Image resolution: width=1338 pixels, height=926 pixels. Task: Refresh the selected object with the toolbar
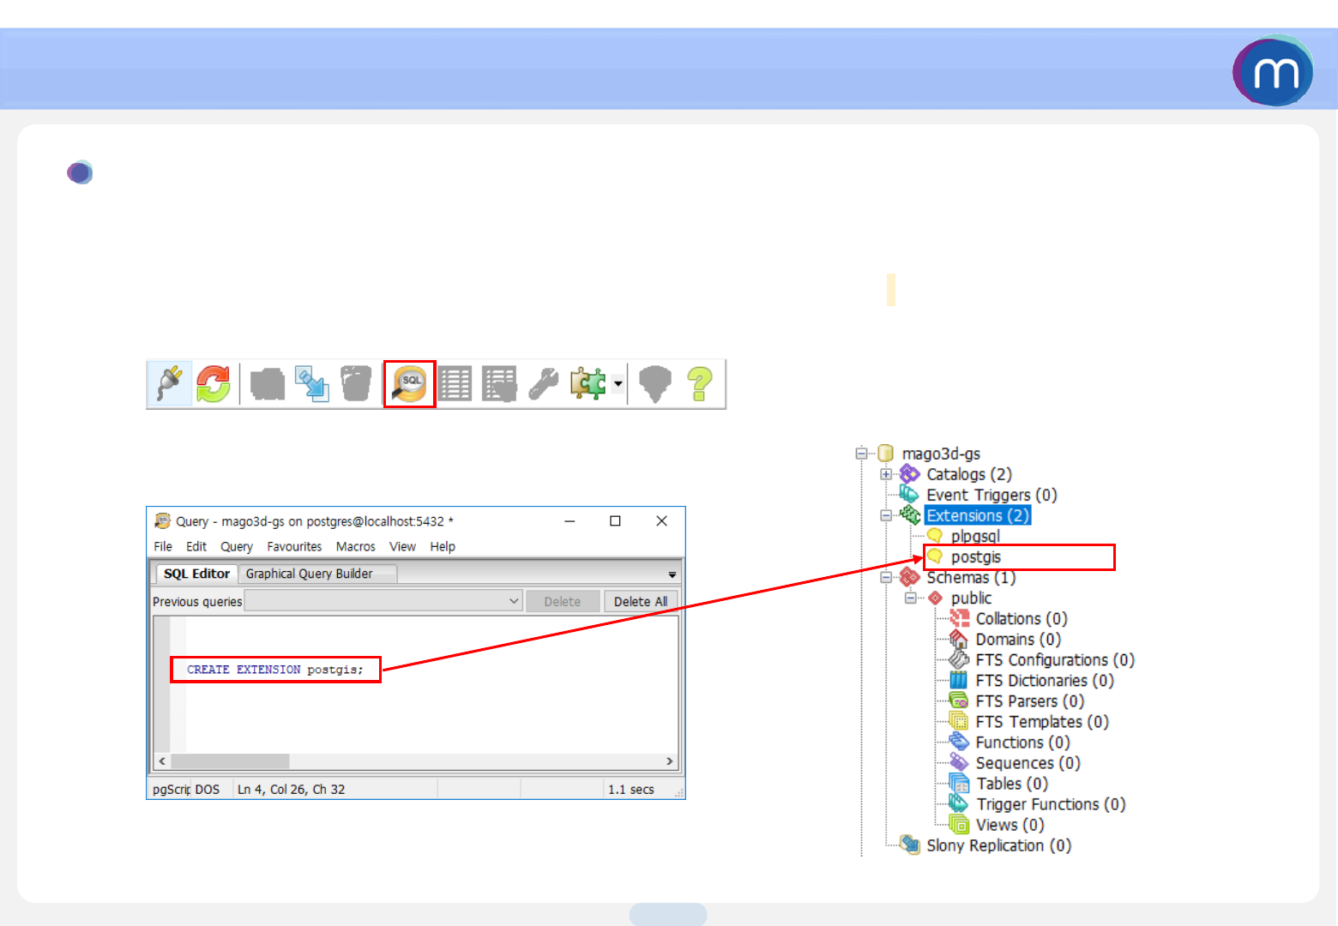pyautogui.click(x=213, y=383)
